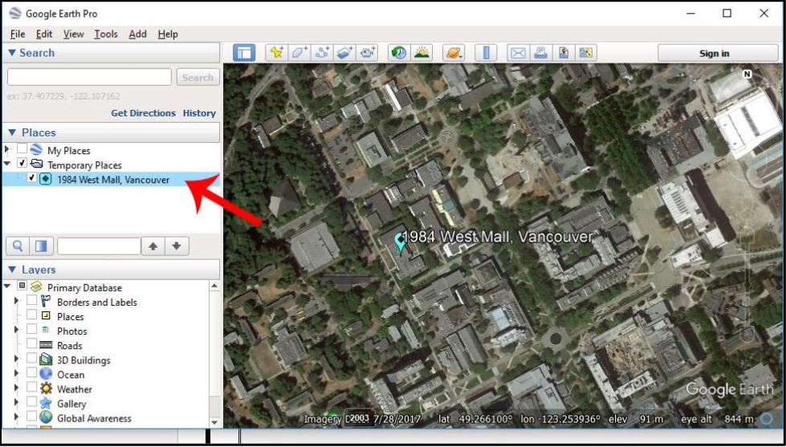Toggle the sunlight across landscape icon

coord(422,53)
